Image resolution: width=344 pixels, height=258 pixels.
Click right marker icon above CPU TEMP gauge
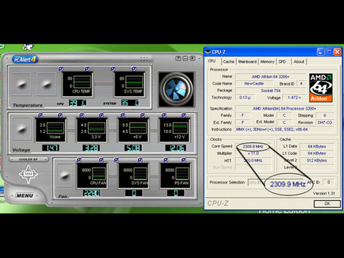coord(87,69)
